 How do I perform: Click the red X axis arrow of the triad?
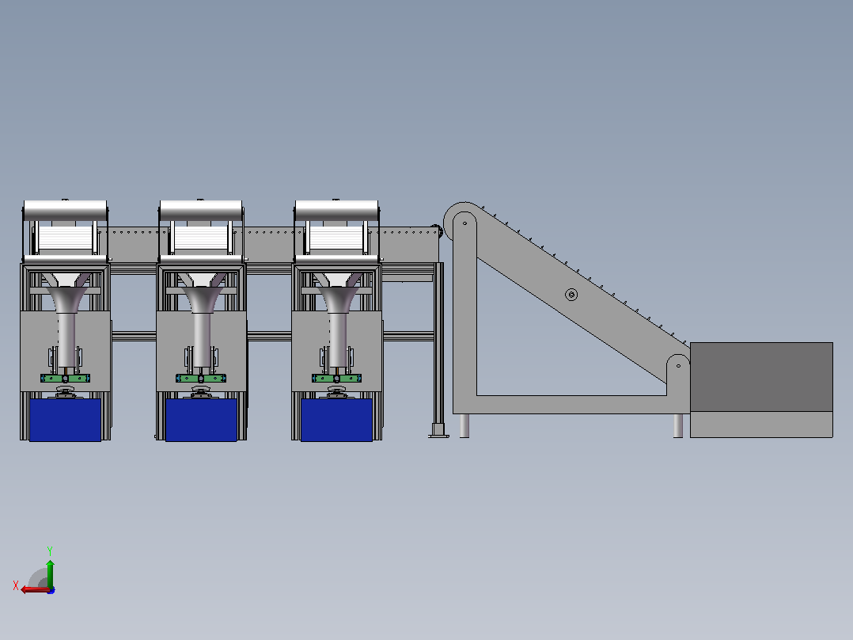pos(36,590)
